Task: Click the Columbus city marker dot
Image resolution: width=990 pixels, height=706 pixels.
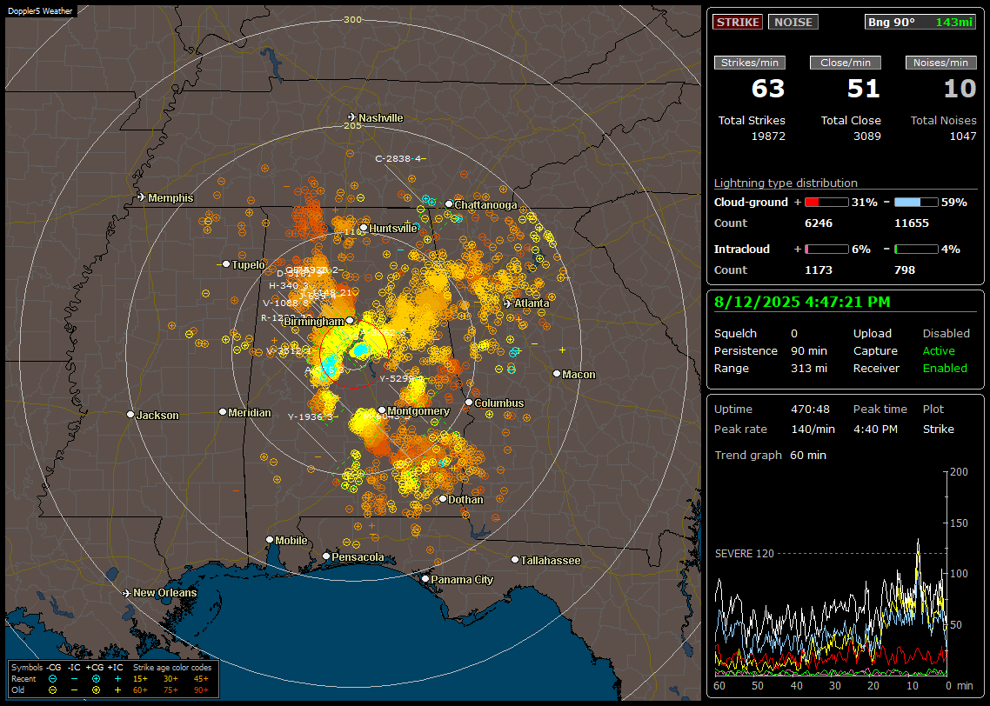Action: [x=469, y=403]
